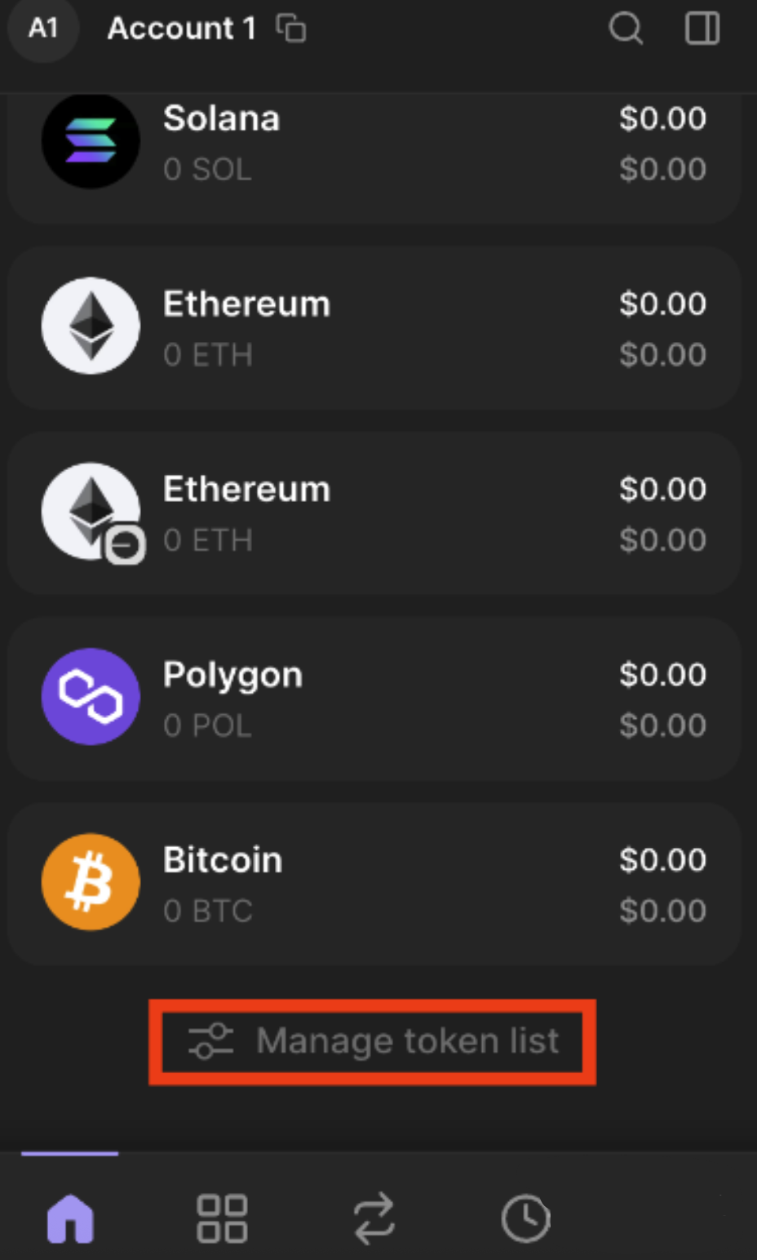Click the first Ethereum token logo
The width and height of the screenshot is (757, 1260).
pyautogui.click(x=91, y=326)
